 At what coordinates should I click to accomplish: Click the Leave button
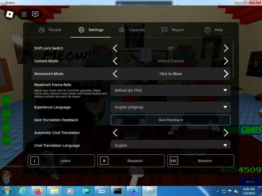[61, 161]
